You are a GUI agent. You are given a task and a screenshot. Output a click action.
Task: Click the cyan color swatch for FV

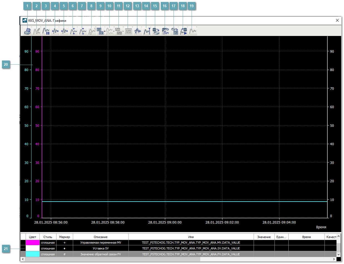[x=33, y=254]
